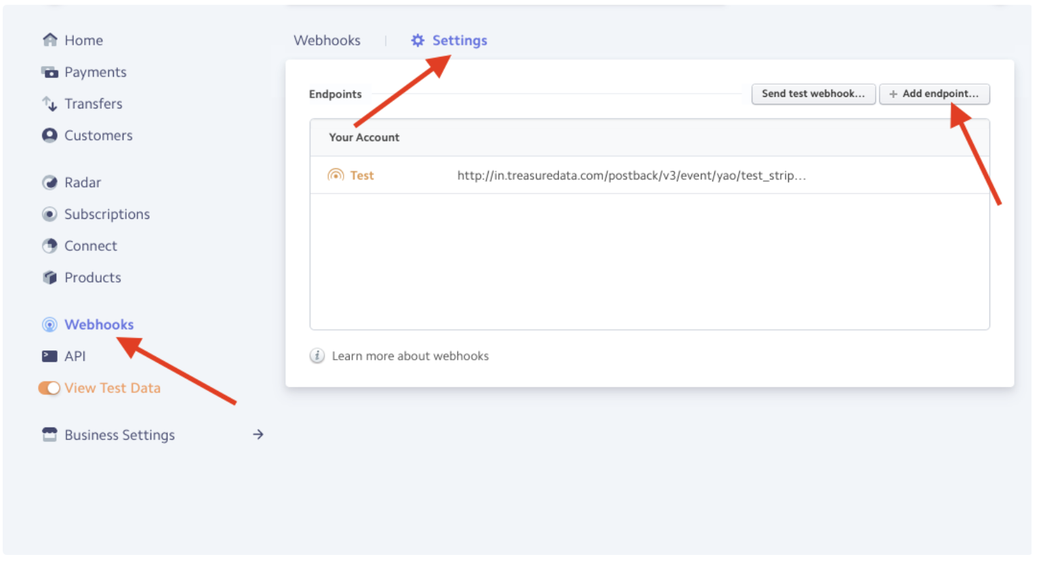Switch to the Webhooks tab
The height and width of the screenshot is (580, 1041).
327,41
